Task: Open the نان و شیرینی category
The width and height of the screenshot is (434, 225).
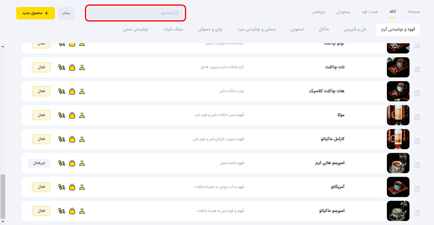Action: 355,29
